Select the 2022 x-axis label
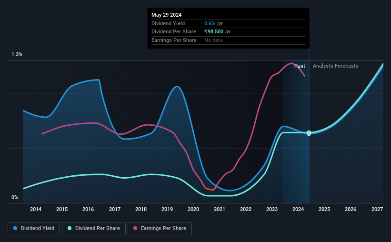Image resolution: width=391 pixels, height=242 pixels. click(246, 209)
